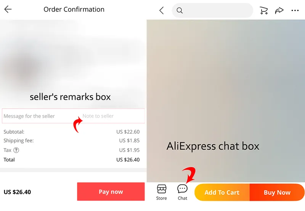Visit the seller's Store icon

click(161, 192)
